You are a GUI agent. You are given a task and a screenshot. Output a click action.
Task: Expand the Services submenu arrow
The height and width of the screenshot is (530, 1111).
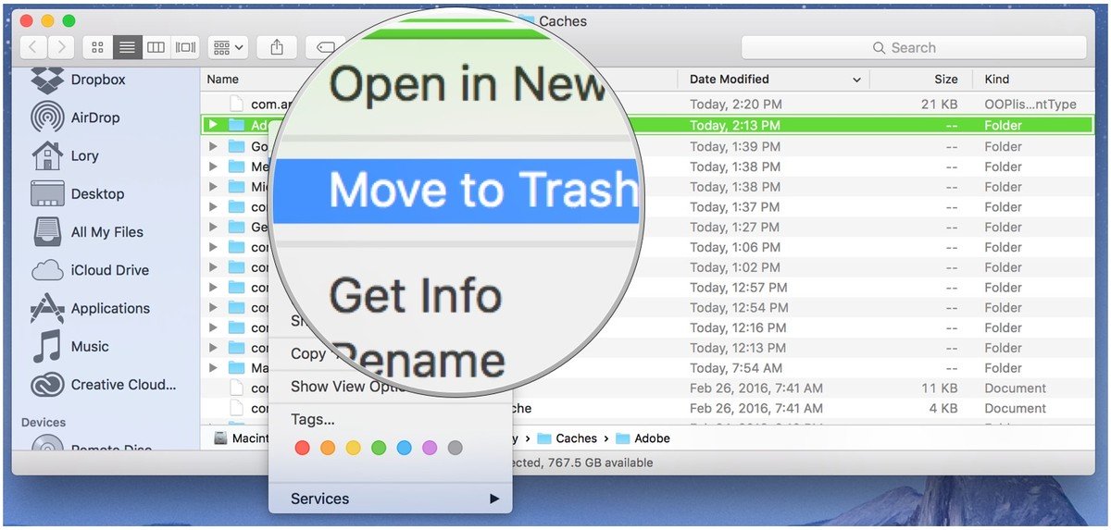(x=494, y=499)
